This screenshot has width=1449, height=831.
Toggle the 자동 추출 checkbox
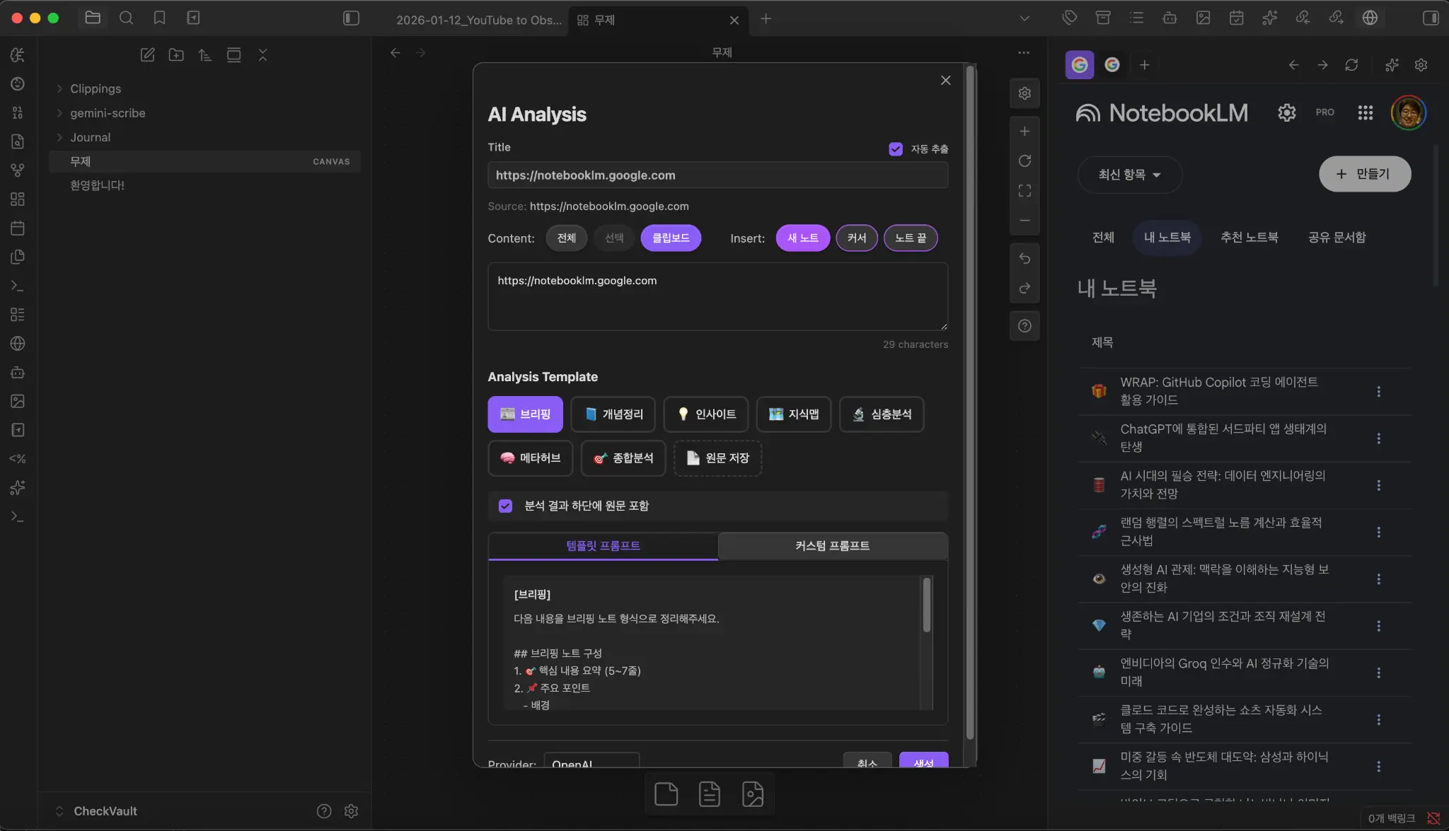tap(896, 149)
